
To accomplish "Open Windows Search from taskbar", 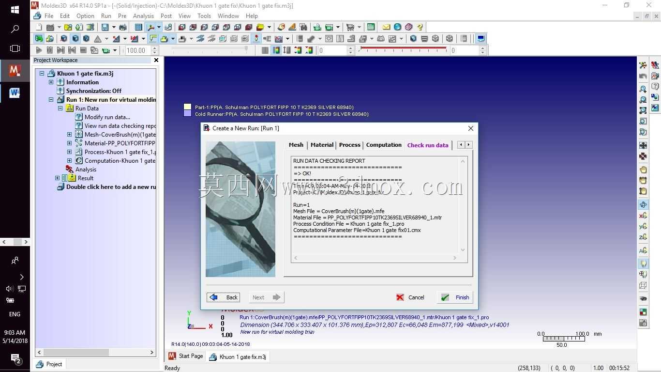I will [15, 29].
